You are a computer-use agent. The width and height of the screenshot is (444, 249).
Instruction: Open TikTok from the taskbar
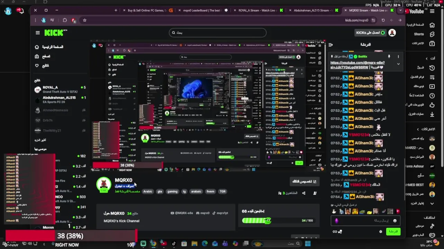[x=174, y=244]
